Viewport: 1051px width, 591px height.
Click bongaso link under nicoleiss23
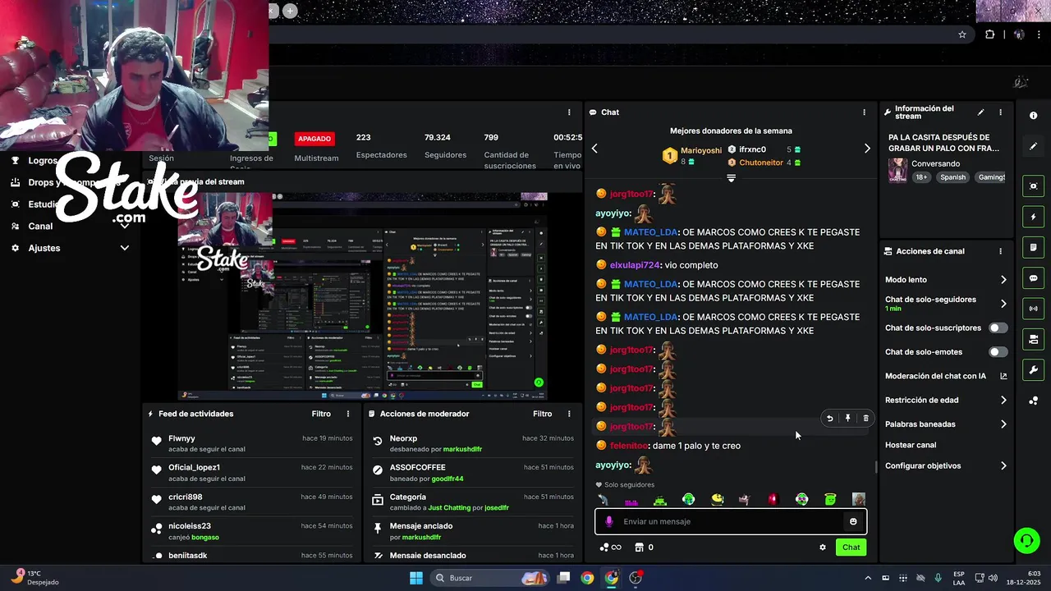click(205, 537)
